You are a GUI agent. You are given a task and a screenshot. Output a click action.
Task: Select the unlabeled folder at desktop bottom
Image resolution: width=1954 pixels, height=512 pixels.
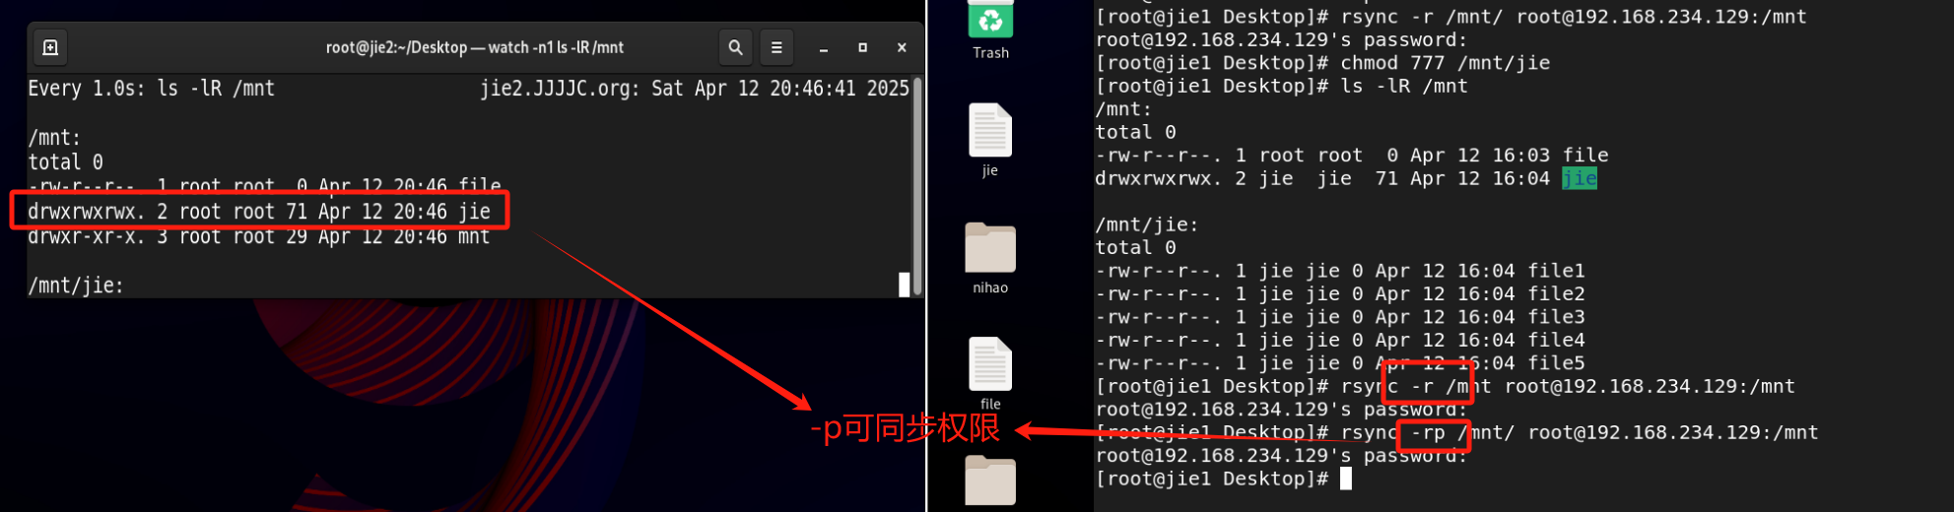point(990,480)
